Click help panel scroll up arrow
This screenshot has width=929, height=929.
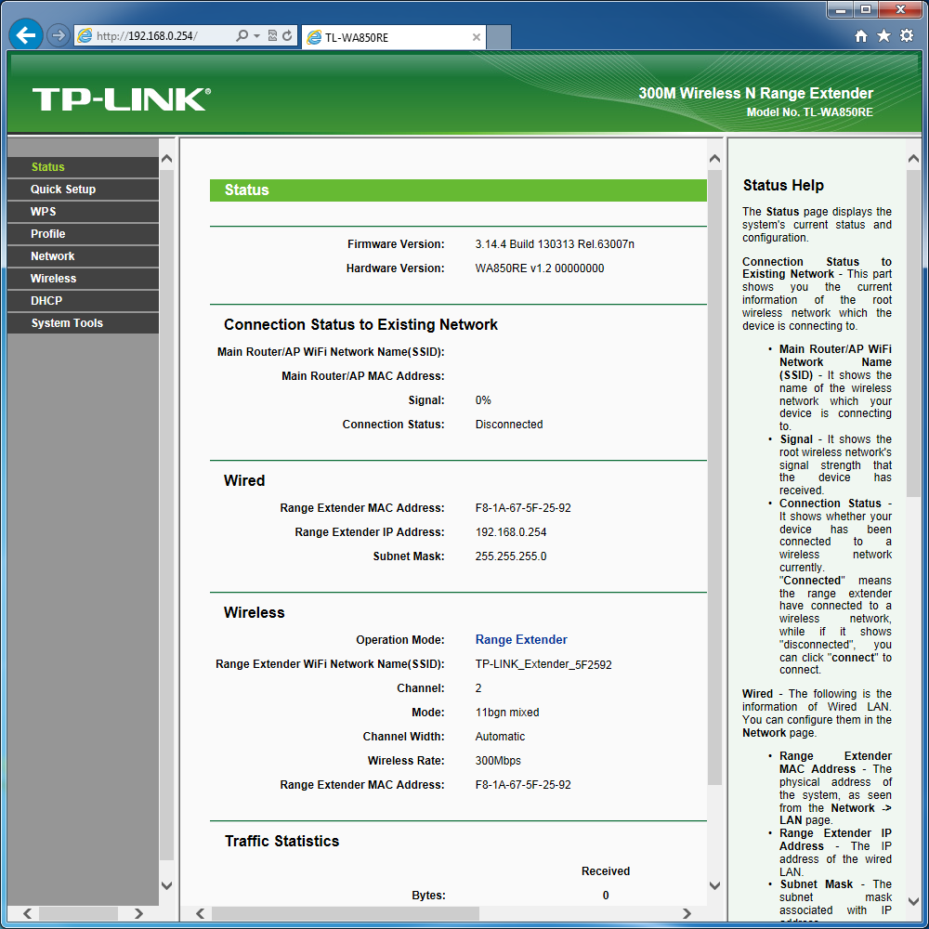click(913, 159)
